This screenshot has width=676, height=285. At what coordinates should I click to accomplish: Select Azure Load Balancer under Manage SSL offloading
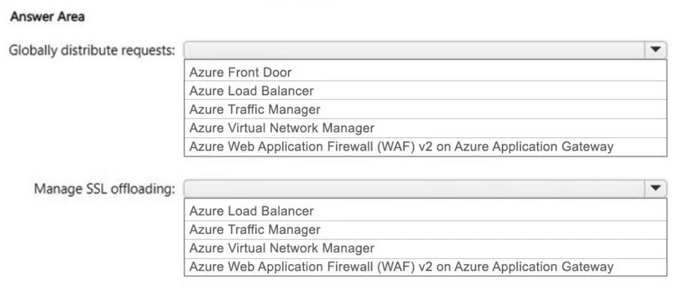click(x=425, y=211)
